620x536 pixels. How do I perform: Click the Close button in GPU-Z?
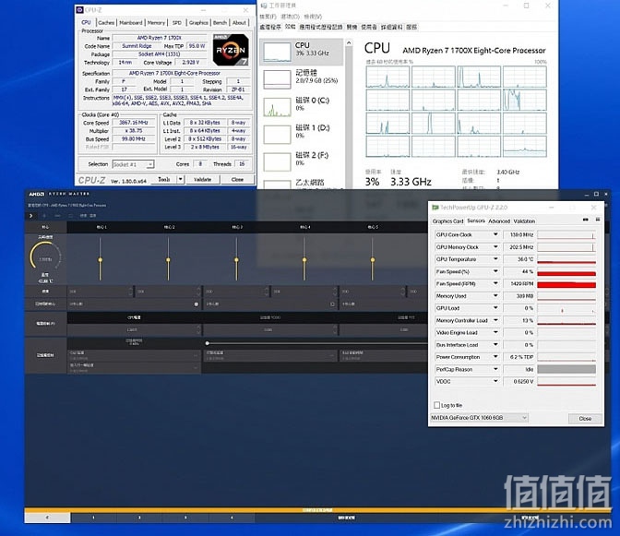(x=585, y=418)
